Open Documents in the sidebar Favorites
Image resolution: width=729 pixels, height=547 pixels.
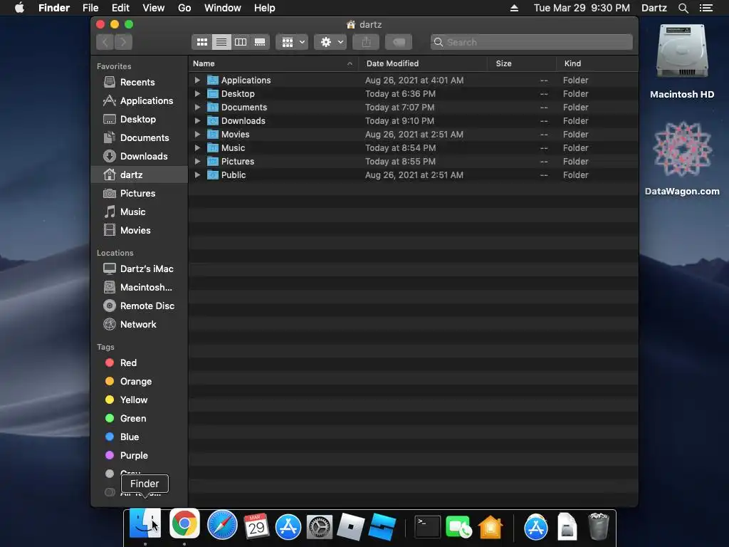(x=139, y=137)
